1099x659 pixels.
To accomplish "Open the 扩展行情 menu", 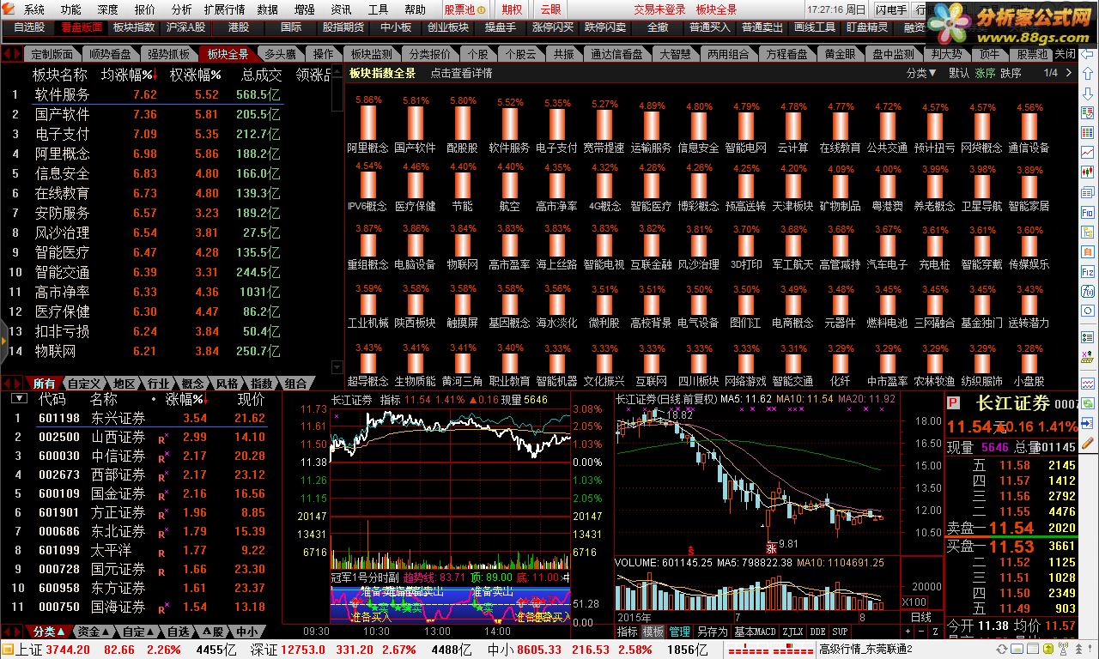I will [224, 9].
